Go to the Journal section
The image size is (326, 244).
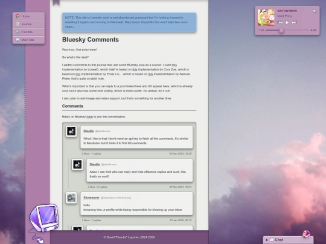(28, 24)
